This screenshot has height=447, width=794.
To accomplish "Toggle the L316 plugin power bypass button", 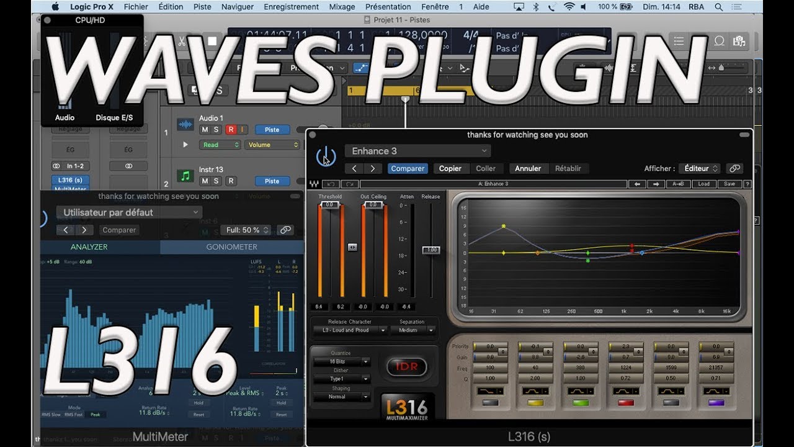I will pyautogui.click(x=326, y=156).
